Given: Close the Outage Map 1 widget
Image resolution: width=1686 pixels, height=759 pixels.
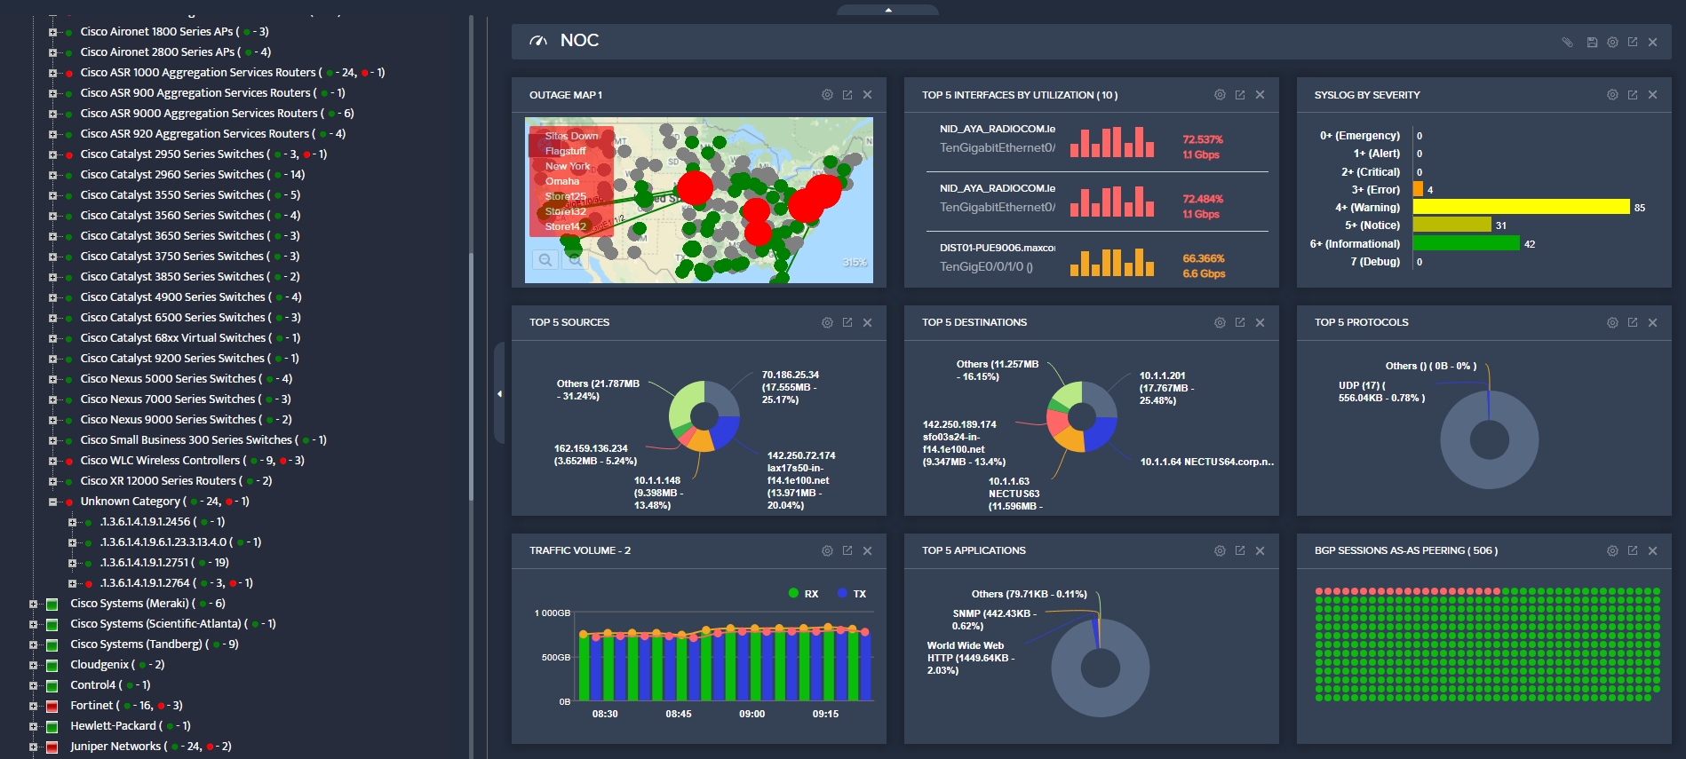Looking at the screenshot, I should click(x=868, y=95).
